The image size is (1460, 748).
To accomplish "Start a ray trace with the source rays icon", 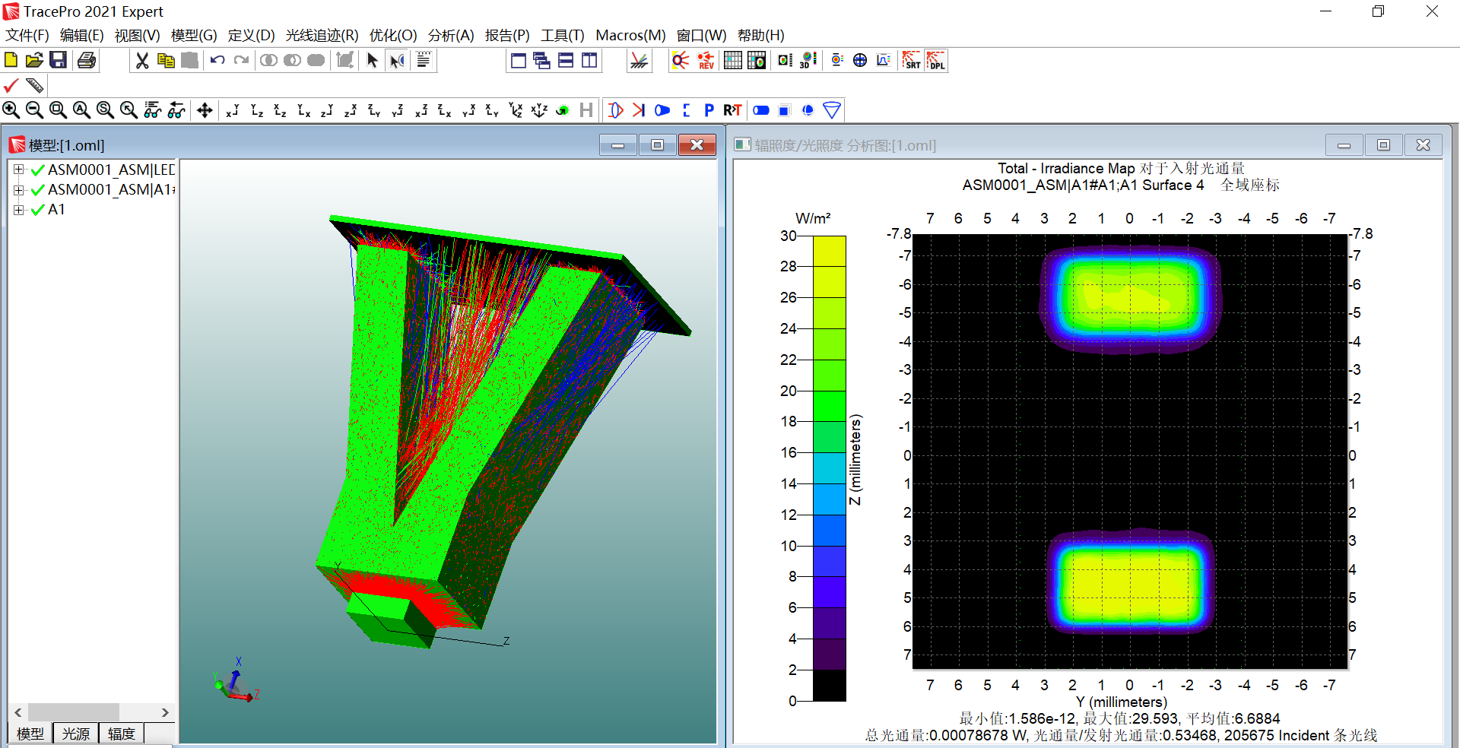I will click(681, 61).
